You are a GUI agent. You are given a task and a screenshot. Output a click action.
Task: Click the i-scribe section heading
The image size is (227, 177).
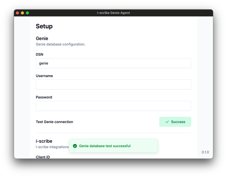coord(44,141)
